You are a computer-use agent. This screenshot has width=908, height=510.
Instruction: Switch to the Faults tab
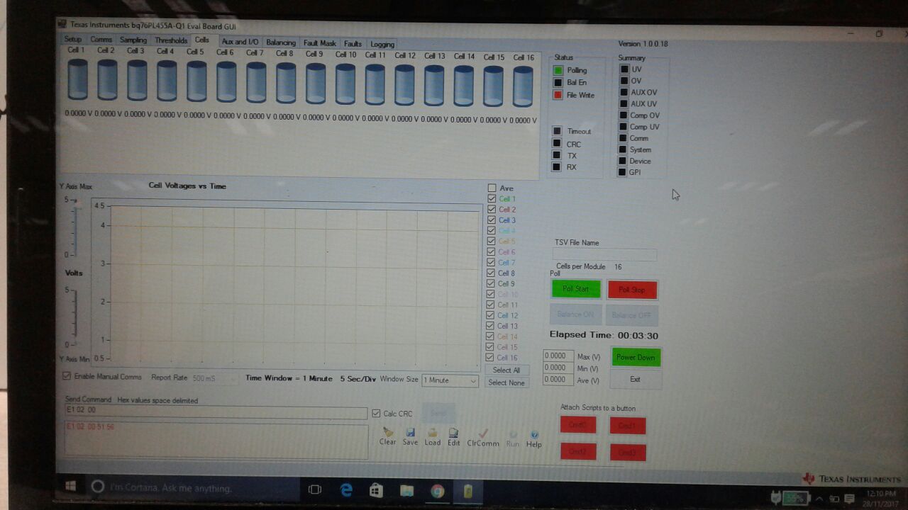point(353,44)
